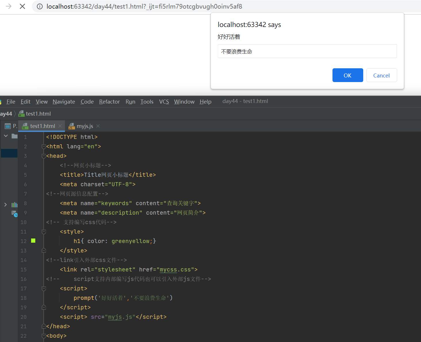Click the prompt() call on line 18
The width and height of the screenshot is (421, 342).
coord(123,298)
